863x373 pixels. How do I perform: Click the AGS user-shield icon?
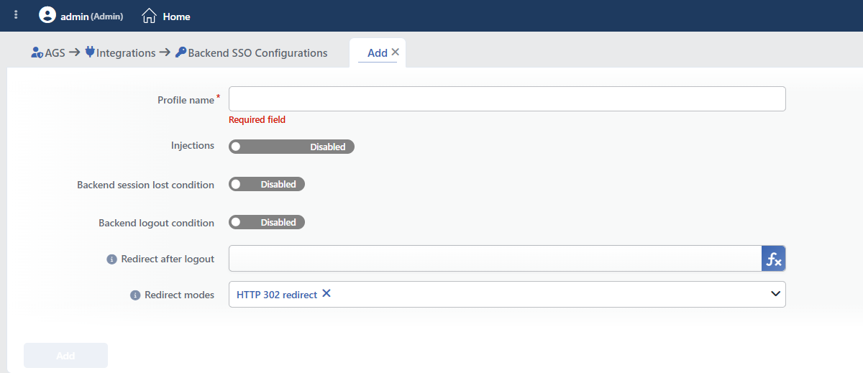pos(37,52)
